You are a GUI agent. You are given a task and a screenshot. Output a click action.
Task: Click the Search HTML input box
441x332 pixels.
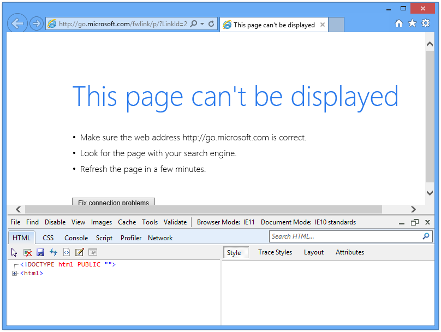pos(345,236)
